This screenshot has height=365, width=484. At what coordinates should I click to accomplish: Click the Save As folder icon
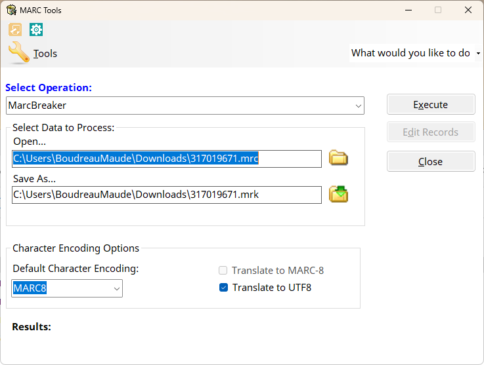338,194
